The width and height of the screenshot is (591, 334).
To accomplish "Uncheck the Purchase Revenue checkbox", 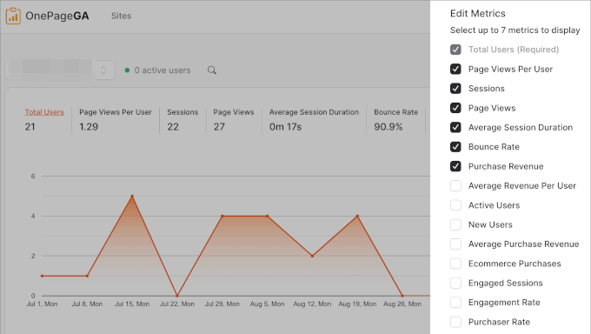I will click(x=455, y=166).
